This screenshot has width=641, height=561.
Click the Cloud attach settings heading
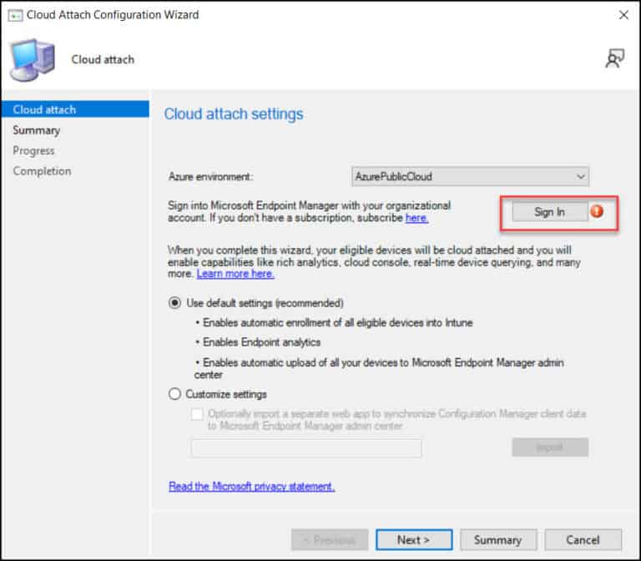point(234,114)
